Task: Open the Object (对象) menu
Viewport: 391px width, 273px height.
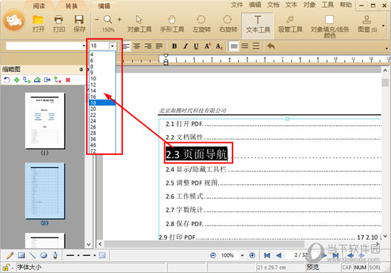Action: pyautogui.click(x=309, y=5)
